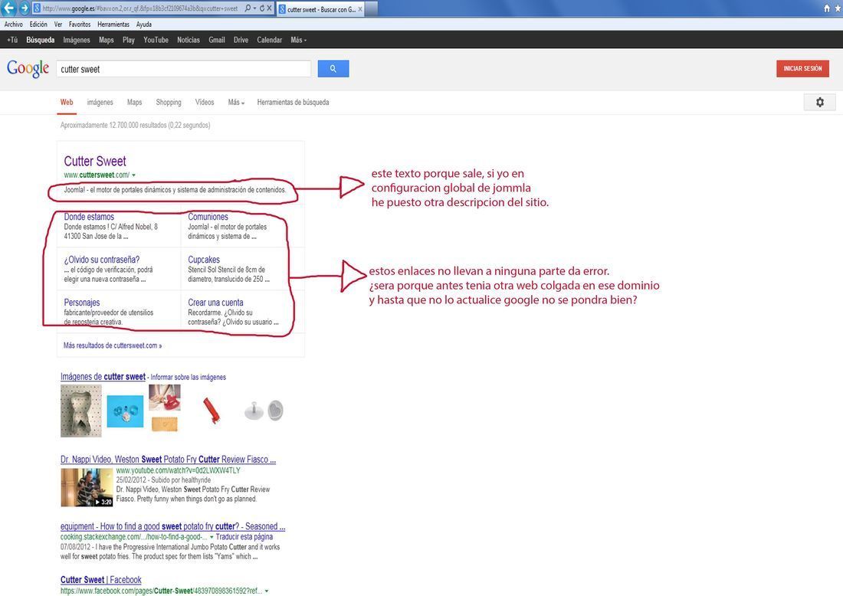This screenshot has width=843, height=596.
Task: Switch to the Vídeos results tab
Action: click(205, 102)
